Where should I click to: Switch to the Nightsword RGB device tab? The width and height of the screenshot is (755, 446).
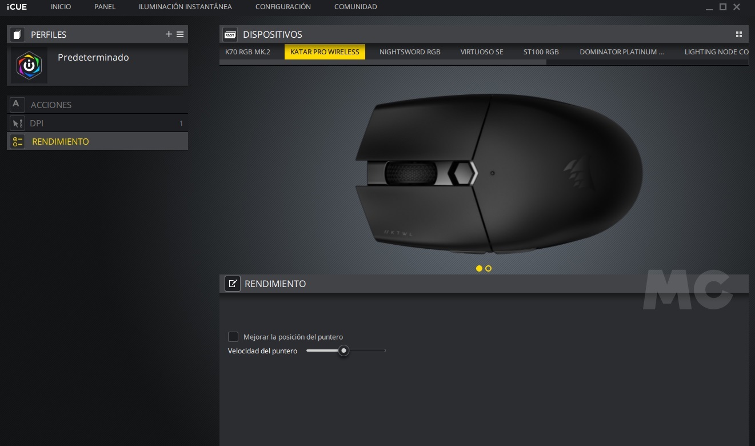pos(410,51)
